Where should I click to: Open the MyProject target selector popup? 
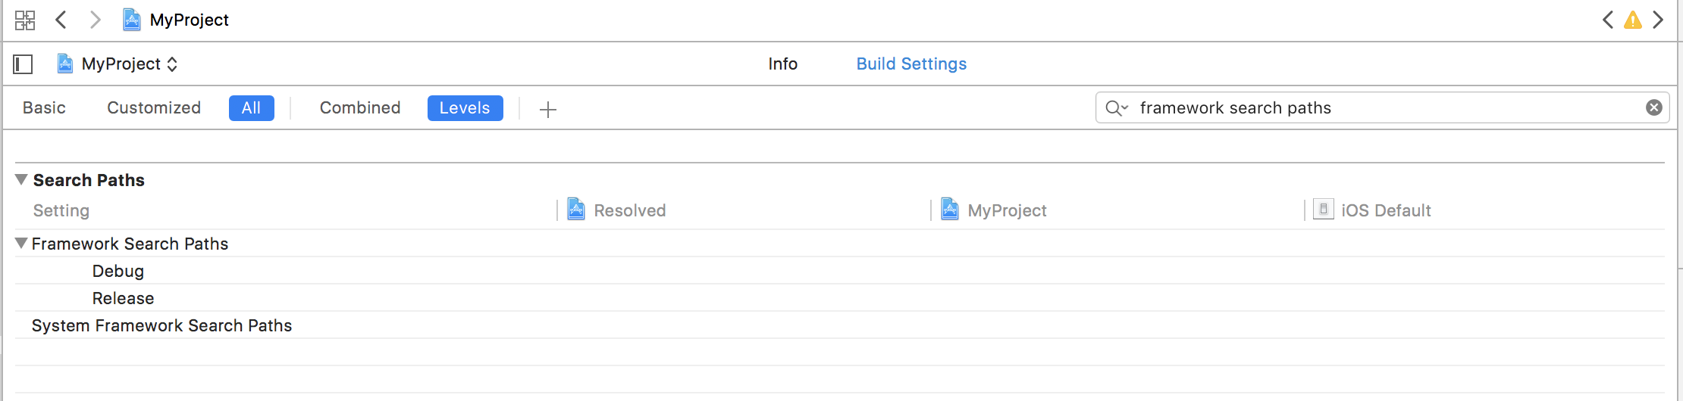coord(118,64)
